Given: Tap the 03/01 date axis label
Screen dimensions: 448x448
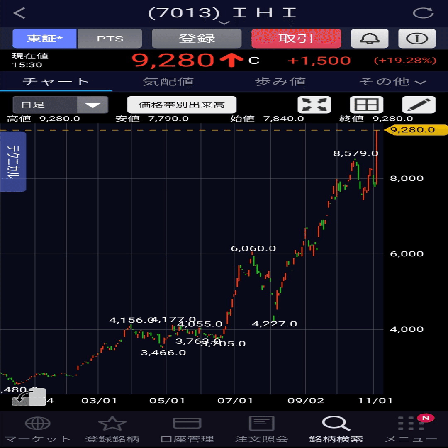Looking at the screenshot, I should point(99,401).
